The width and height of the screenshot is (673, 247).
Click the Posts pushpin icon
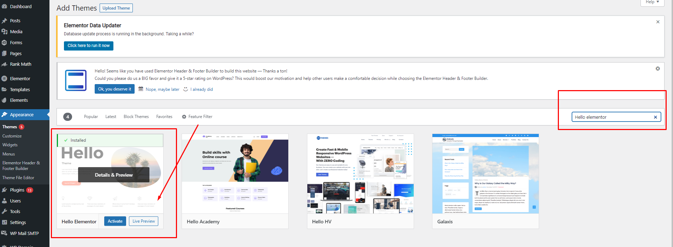pyautogui.click(x=4, y=21)
